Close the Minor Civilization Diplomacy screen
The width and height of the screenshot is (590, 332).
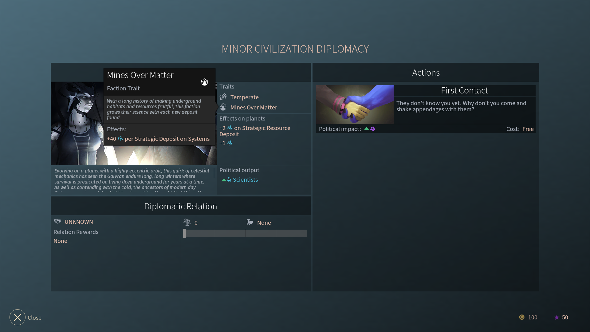(17, 317)
